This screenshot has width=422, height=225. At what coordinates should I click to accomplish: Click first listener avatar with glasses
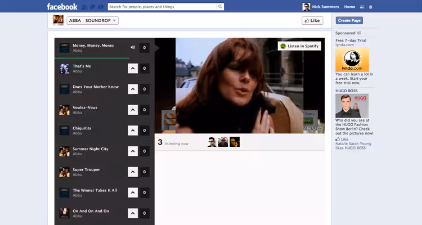pyautogui.click(x=212, y=142)
